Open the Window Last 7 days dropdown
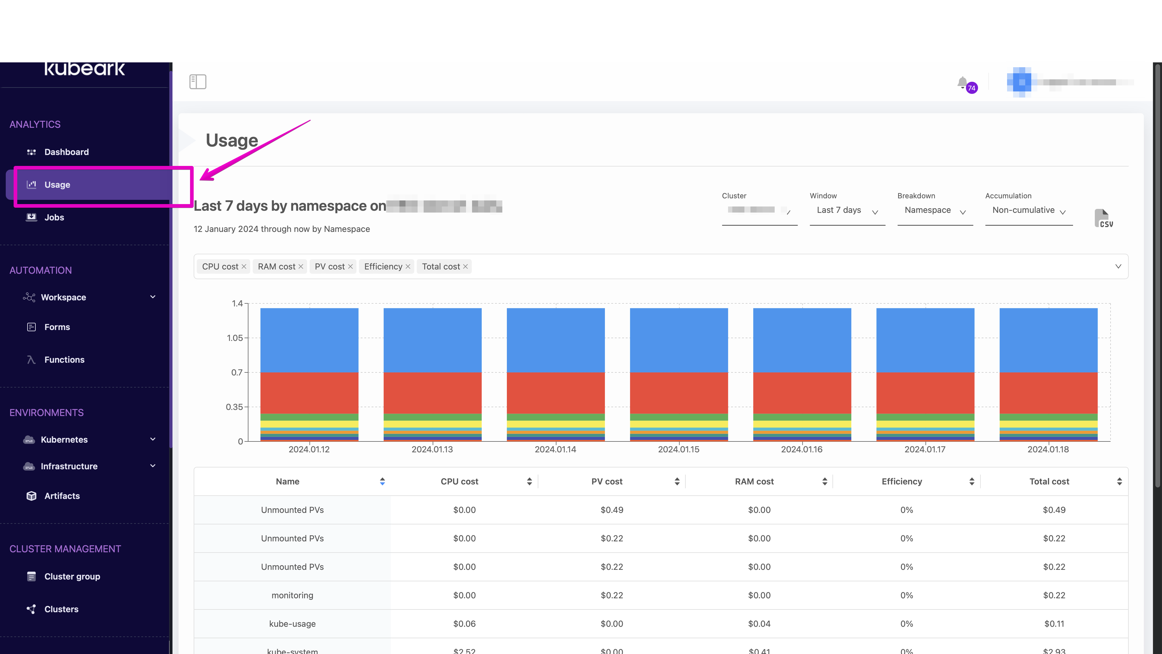Image resolution: width=1162 pixels, height=654 pixels. click(847, 210)
